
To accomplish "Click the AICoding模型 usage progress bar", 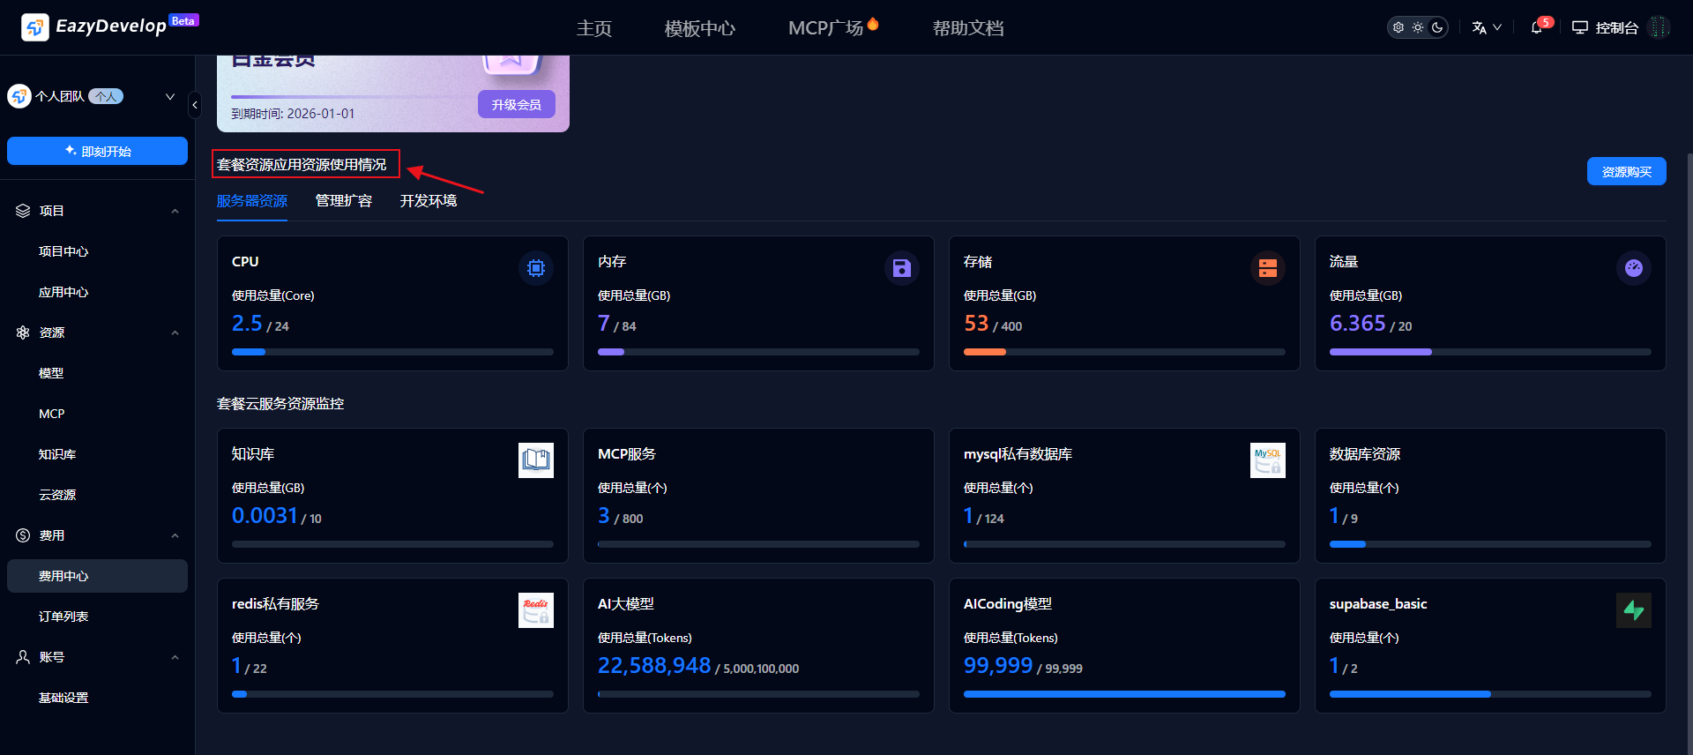I will coord(1124,694).
